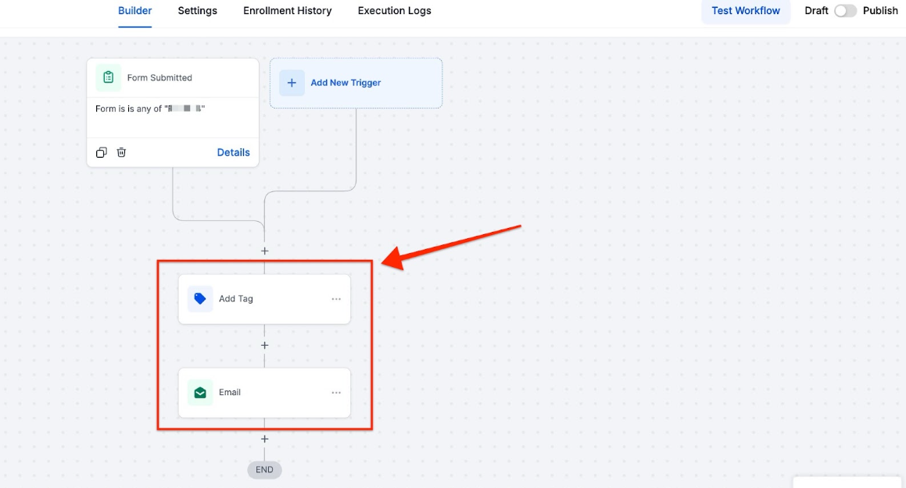906x488 pixels.
Task: Click the Form Submitted clipboard icon
Action: [109, 77]
